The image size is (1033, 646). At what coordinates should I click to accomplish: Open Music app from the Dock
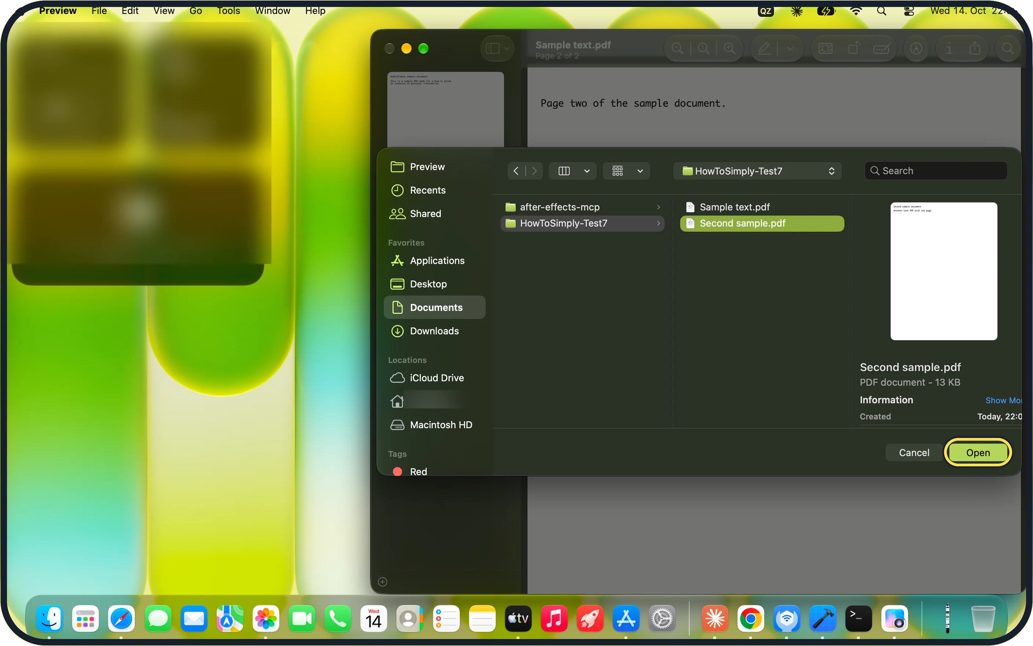click(x=554, y=618)
